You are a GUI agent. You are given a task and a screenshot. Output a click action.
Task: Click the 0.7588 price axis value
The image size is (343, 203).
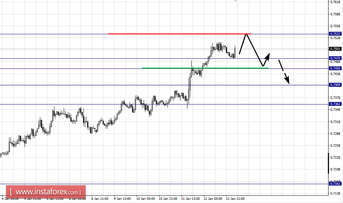[335, 14]
